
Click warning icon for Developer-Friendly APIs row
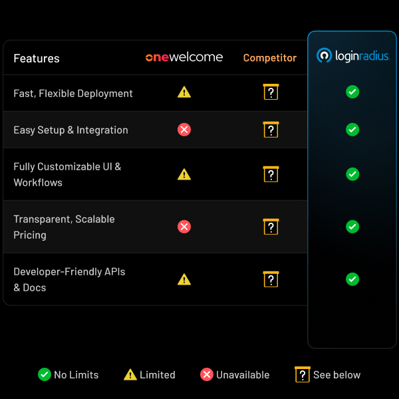(x=184, y=279)
